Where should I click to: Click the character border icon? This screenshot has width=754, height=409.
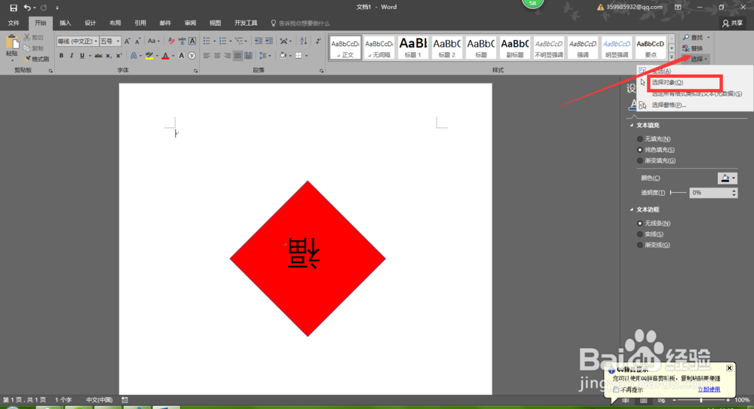pos(192,41)
